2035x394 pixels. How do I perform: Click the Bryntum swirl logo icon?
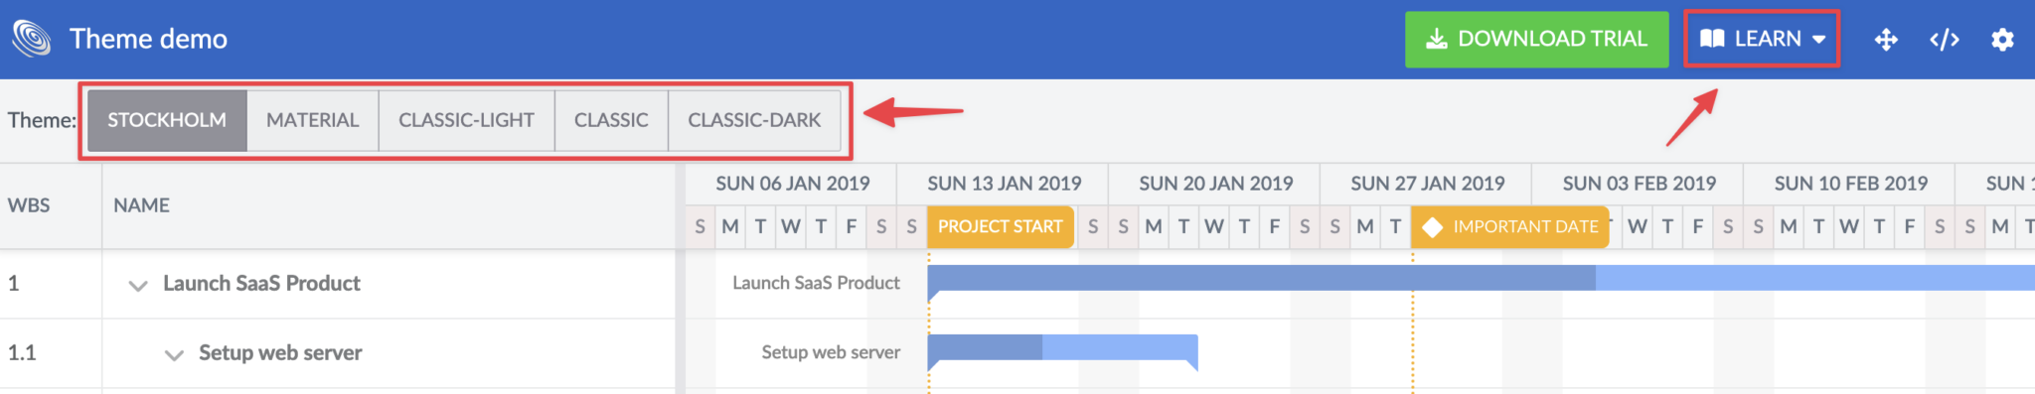point(32,39)
